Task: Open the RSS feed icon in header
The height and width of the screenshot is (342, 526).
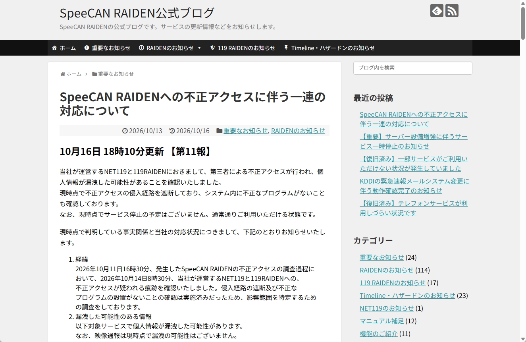Action: 452,10
